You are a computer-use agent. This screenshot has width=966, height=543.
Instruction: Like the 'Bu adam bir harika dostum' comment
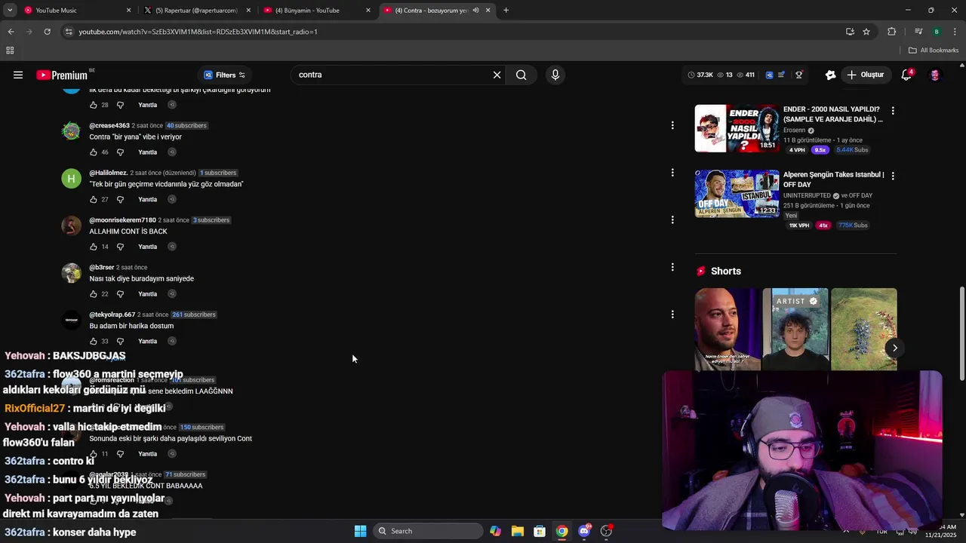click(94, 341)
